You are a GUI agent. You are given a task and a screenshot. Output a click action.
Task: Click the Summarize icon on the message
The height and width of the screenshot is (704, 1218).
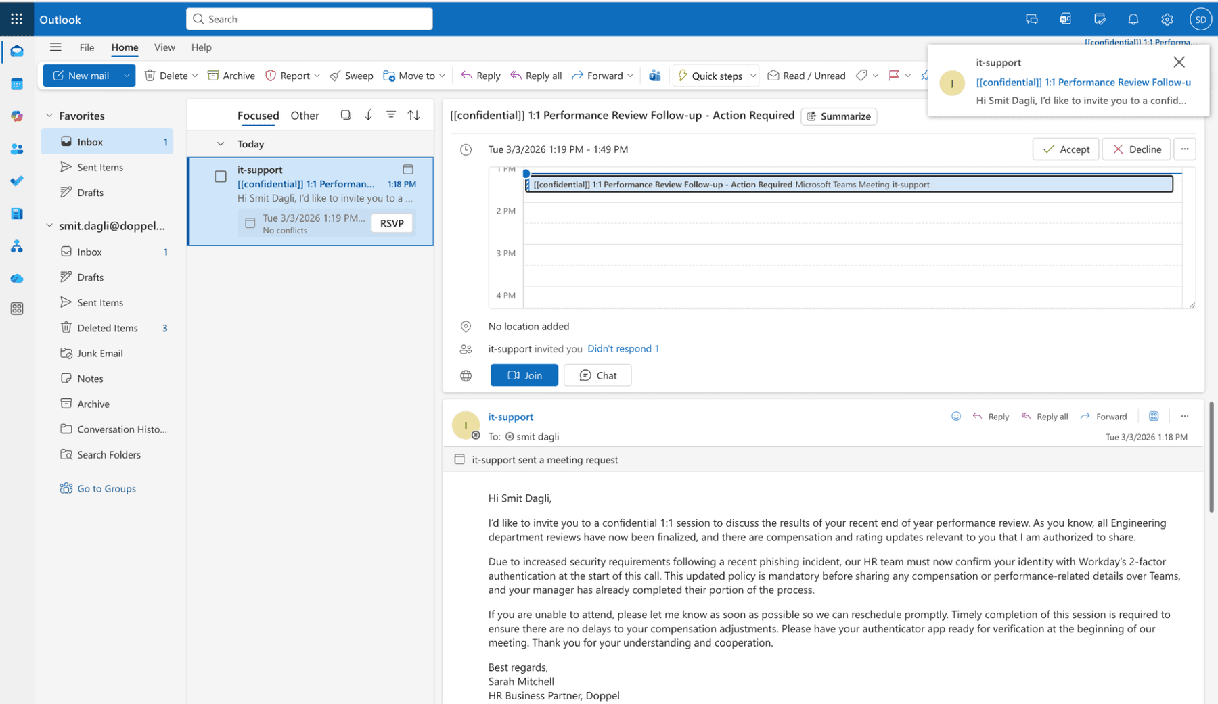[812, 116]
